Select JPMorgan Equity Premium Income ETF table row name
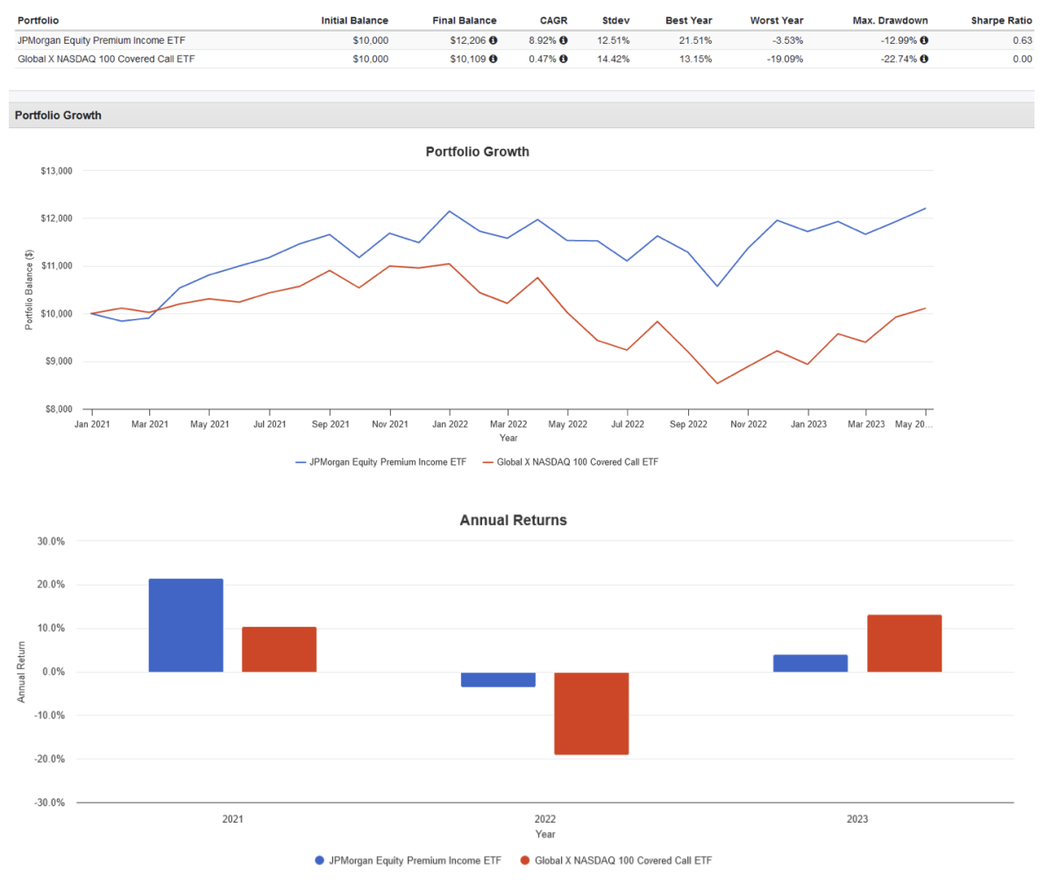1052x884 pixels. [101, 40]
